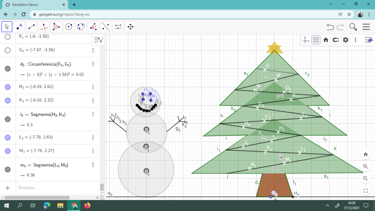Screen dimensions: 375x211
Task: Open the three-dot menu for point K3
Action: point(93,100)
